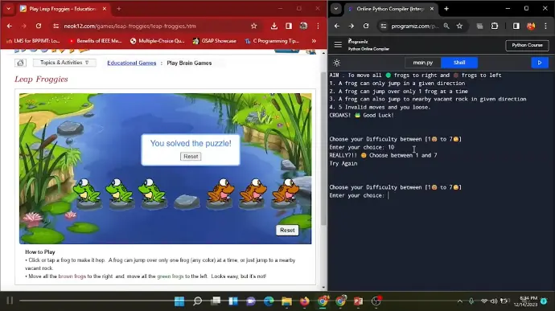Image resolution: width=555 pixels, height=311 pixels.
Task: Toggle the side panel icon in the right browser
Action: pos(516,26)
